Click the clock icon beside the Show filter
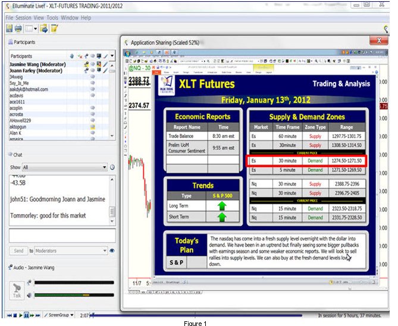Screen dimensions: 398x326 click(x=112, y=167)
